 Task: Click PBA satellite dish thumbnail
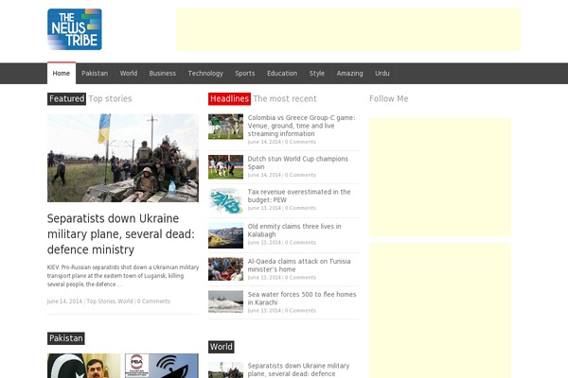point(162,366)
